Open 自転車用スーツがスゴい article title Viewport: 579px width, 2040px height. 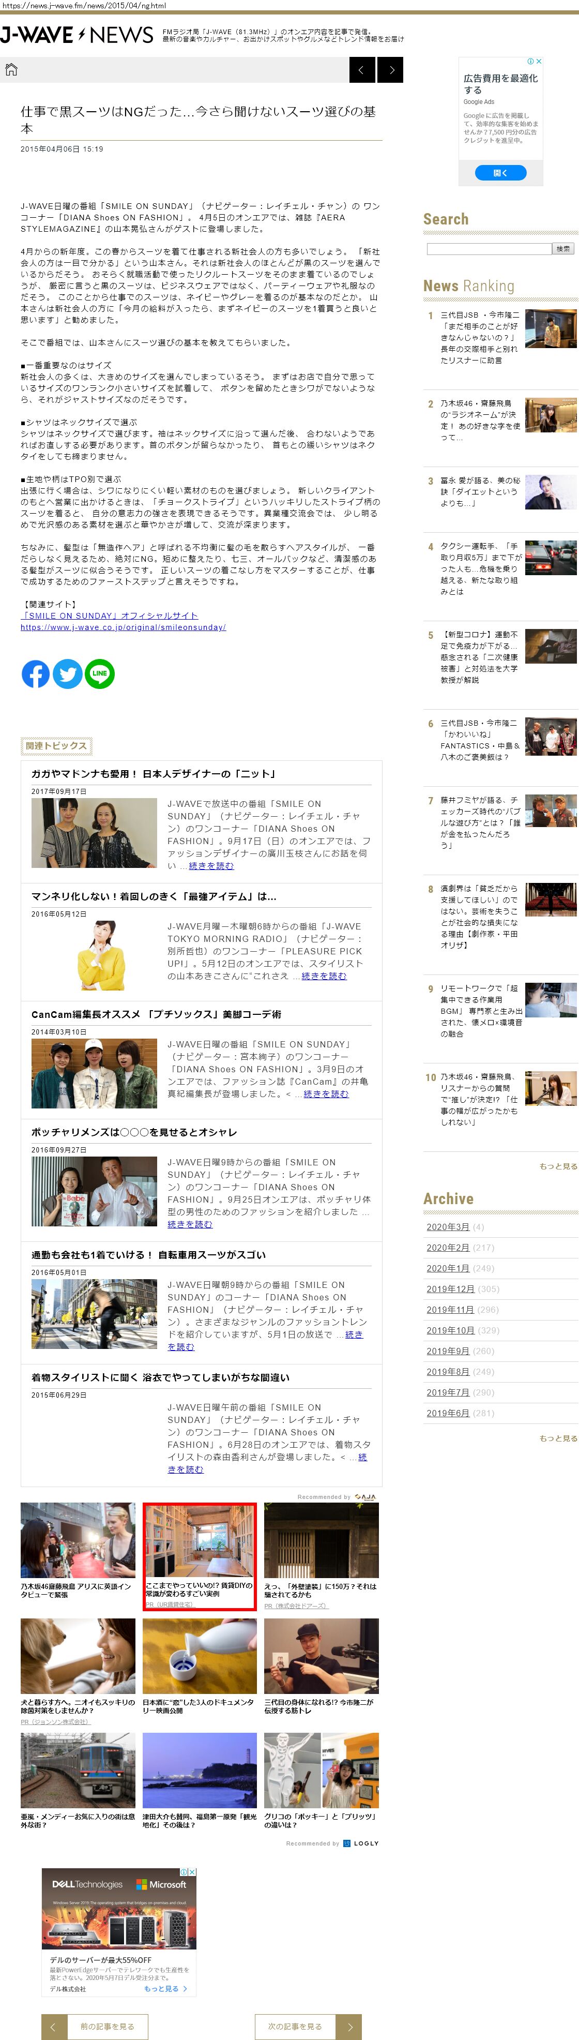148,1255
